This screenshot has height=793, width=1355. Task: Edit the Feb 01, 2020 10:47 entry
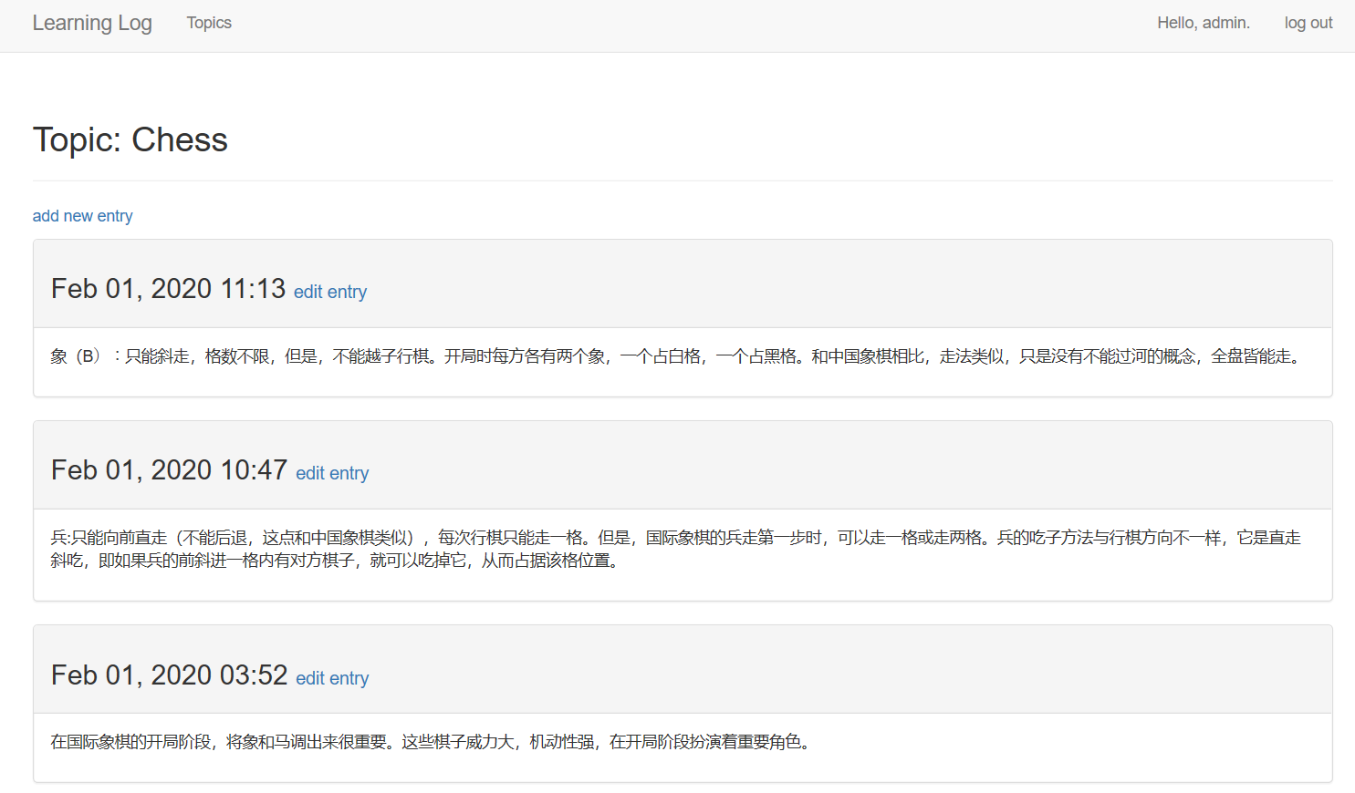332,473
